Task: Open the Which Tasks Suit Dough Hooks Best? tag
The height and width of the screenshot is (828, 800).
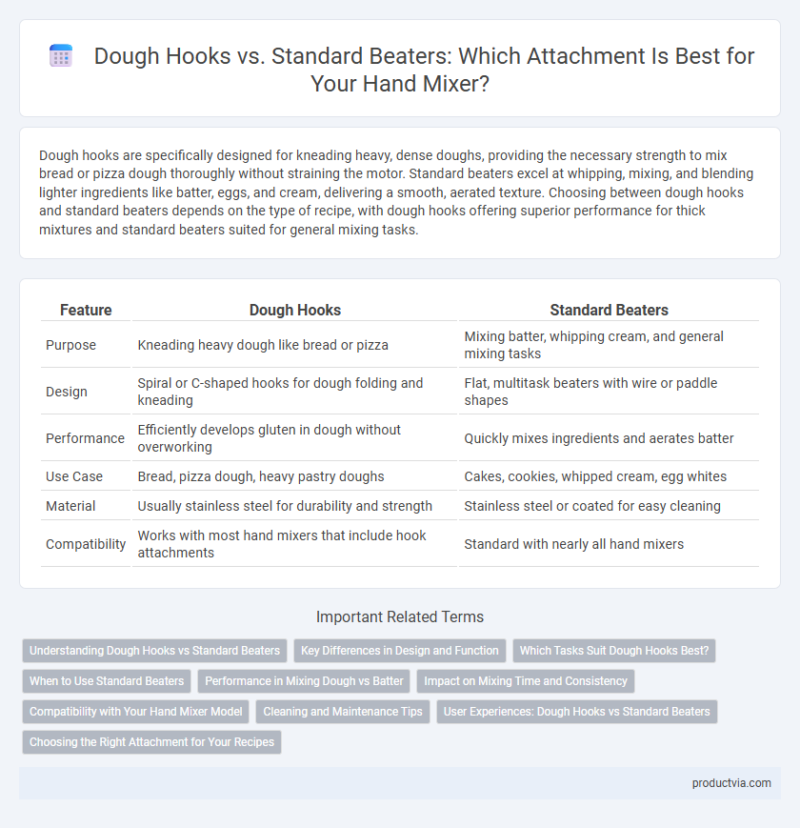Action: [614, 651]
